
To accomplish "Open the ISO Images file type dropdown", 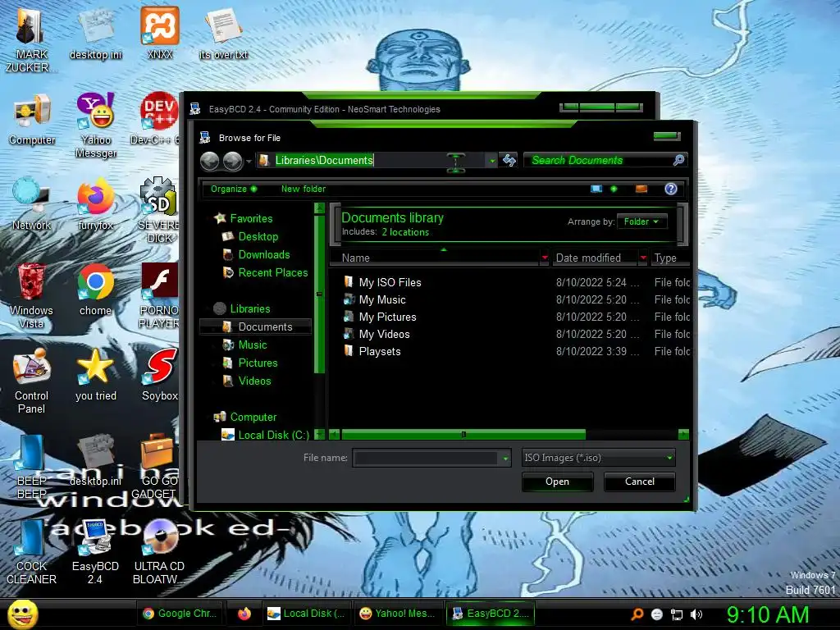I will tap(598, 458).
